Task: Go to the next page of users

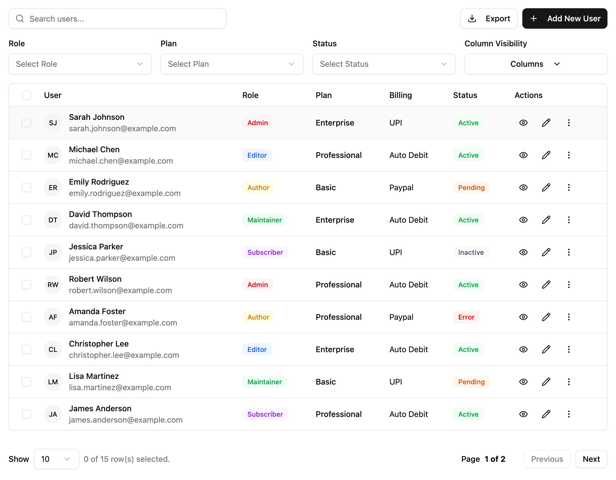Action: 591,459
